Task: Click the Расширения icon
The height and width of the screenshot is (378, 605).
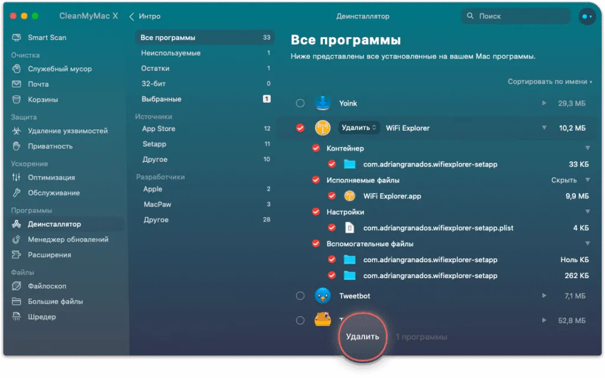Action: click(x=16, y=255)
